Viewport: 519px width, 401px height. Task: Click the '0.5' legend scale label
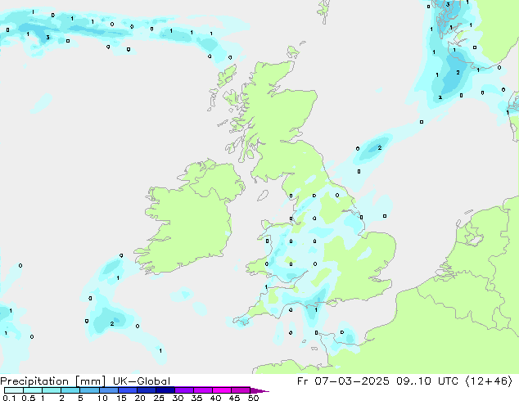pyautogui.click(x=29, y=398)
